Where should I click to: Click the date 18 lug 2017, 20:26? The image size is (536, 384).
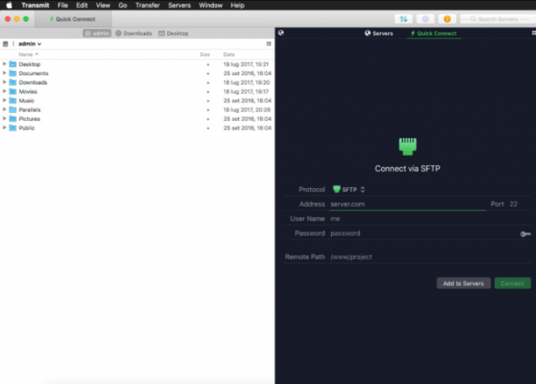pyautogui.click(x=247, y=109)
